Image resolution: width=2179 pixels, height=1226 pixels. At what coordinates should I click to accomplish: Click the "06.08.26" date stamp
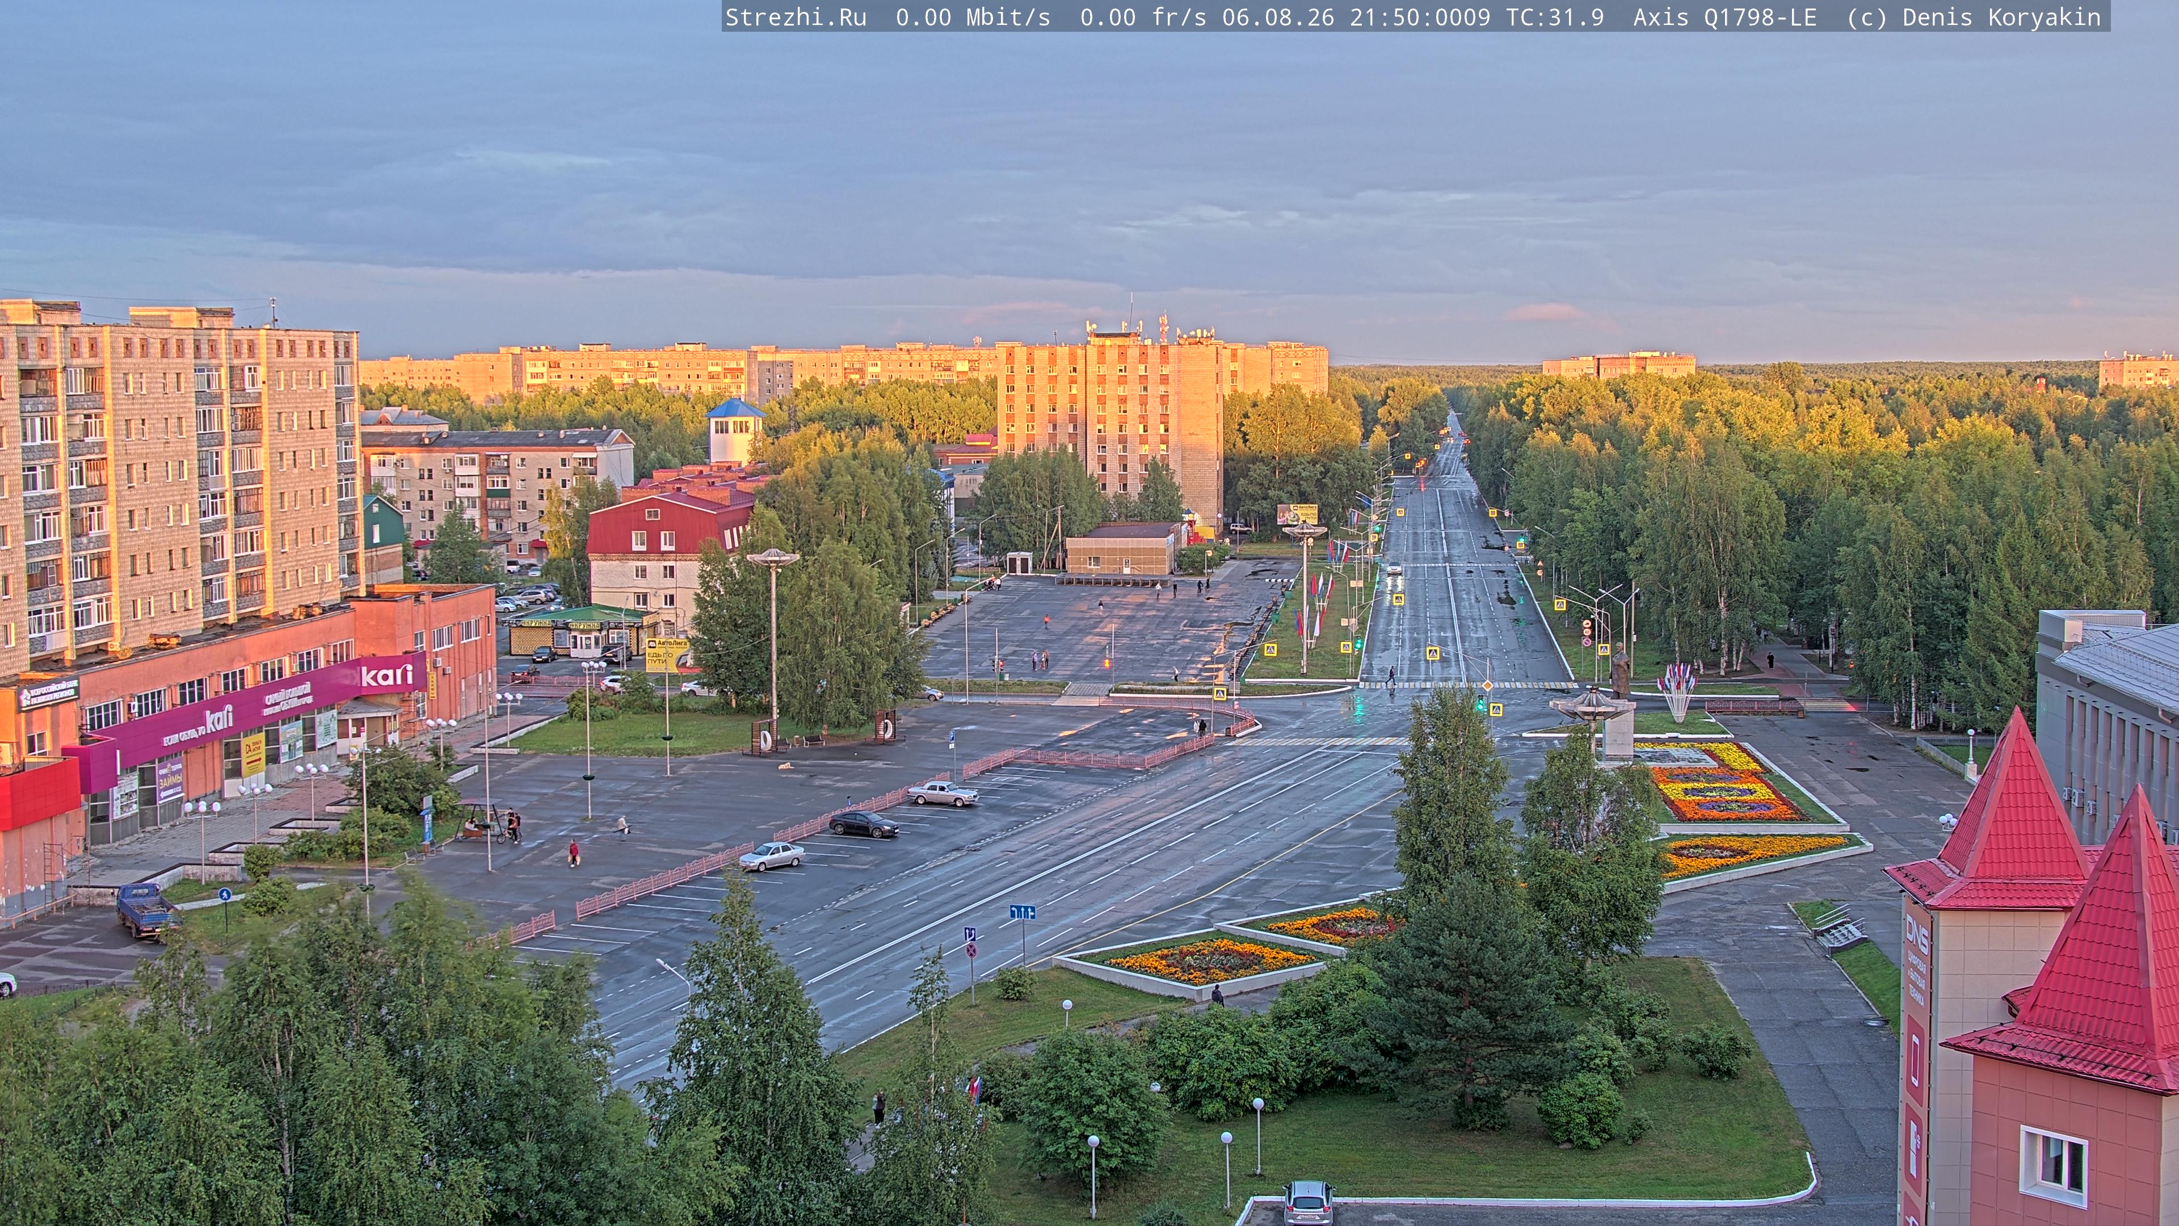coord(1278,18)
